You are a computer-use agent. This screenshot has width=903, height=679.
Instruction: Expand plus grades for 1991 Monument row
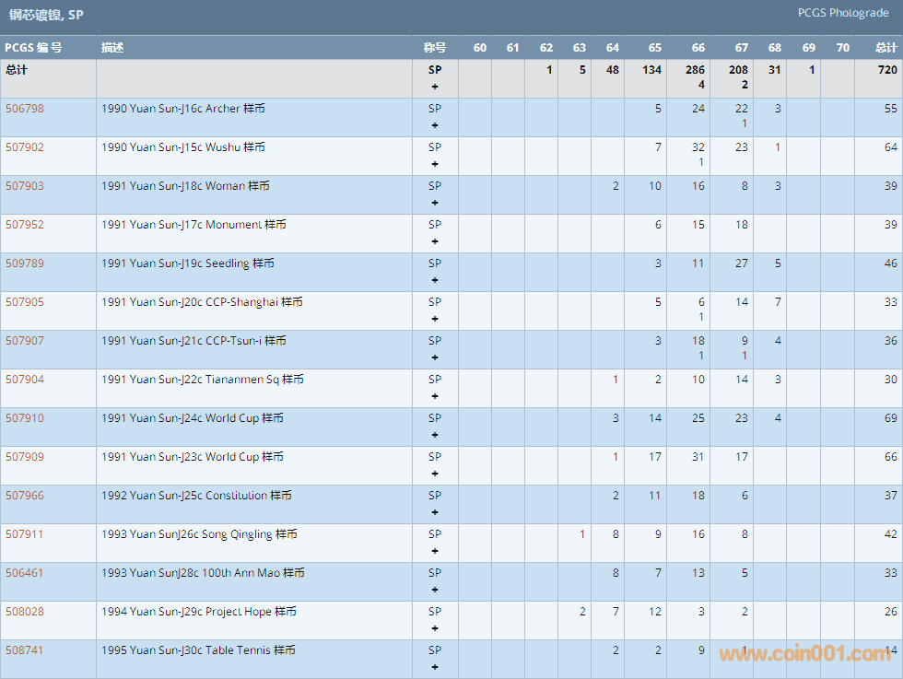point(435,241)
